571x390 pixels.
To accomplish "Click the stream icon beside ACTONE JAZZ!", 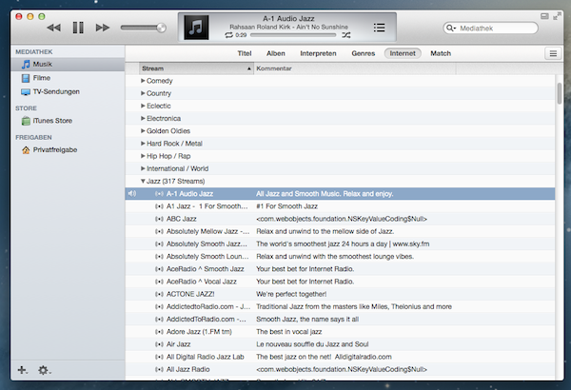I will click(159, 294).
